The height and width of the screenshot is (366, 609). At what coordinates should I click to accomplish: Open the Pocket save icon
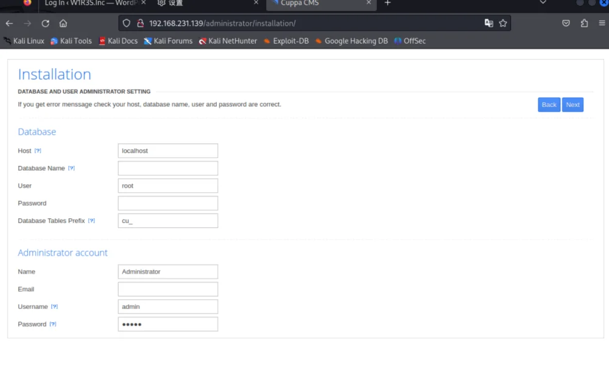566,23
